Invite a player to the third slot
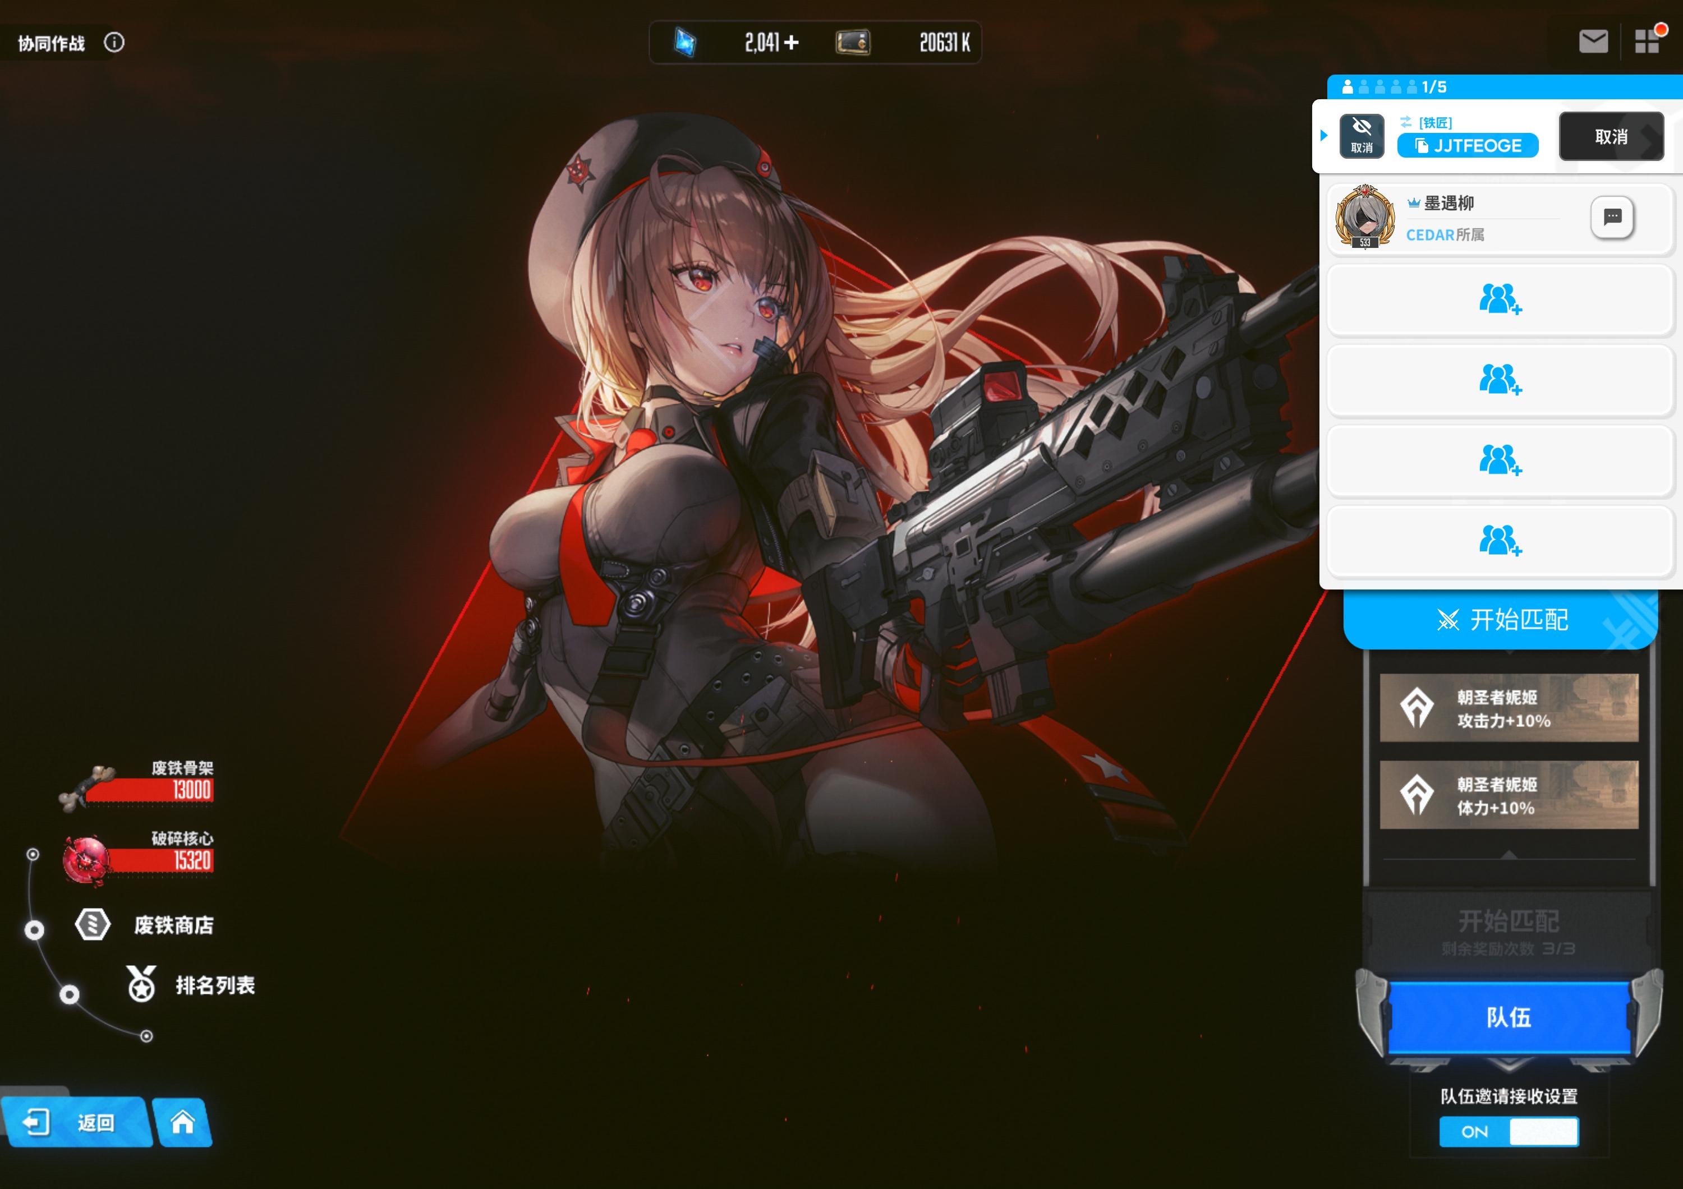 tap(1501, 380)
